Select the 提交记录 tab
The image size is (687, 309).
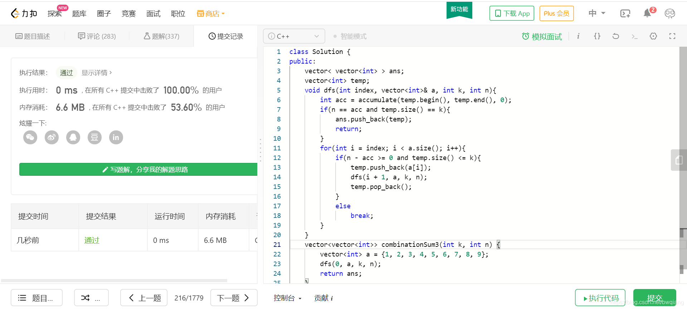tap(226, 36)
